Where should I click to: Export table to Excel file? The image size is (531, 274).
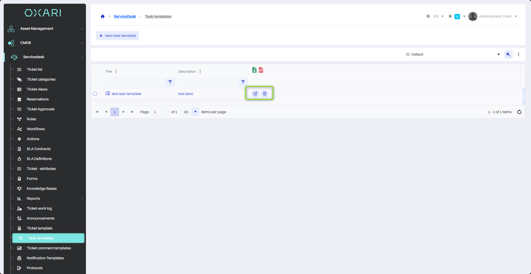(254, 70)
